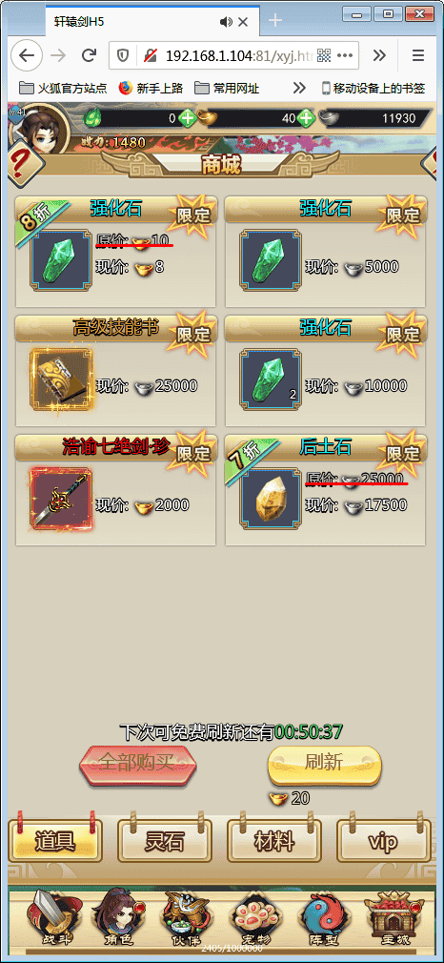Viewport: 444px width, 963px height.
Task: Expand the browser toolbar overflow chevron
Action: click(379, 56)
